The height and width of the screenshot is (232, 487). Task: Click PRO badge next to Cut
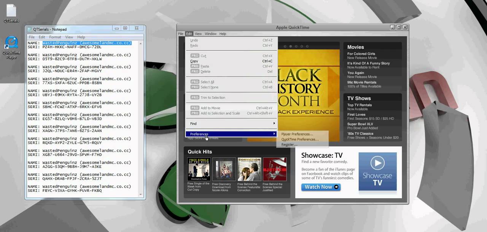pos(195,56)
